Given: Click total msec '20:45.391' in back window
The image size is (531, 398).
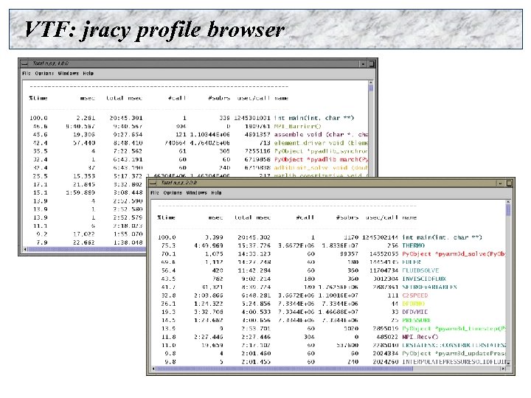Looking at the screenshot, I should tap(126, 118).
